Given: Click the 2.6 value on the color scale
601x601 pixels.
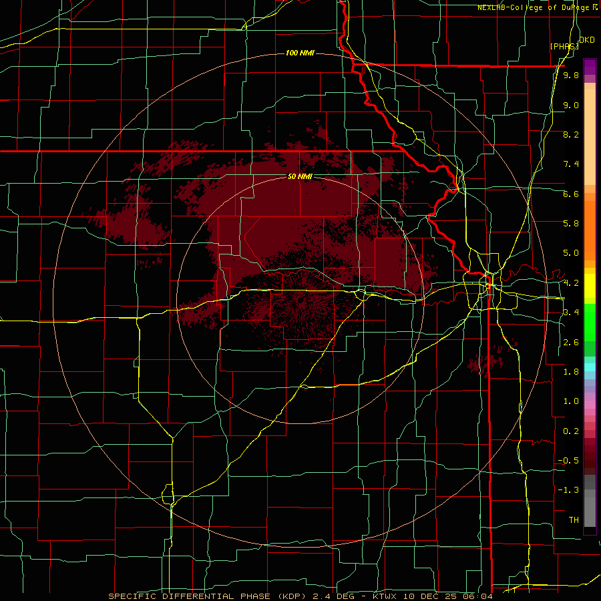Looking at the screenshot, I should point(571,343).
